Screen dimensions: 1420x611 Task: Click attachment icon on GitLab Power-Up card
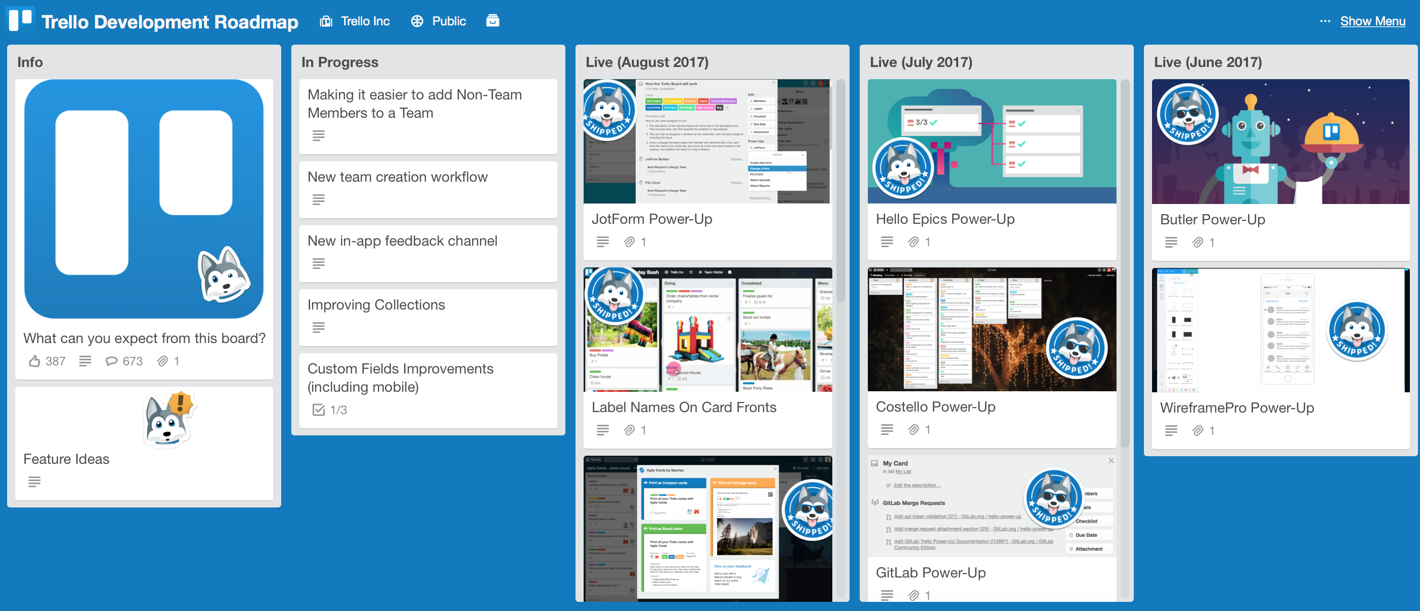coord(914,595)
